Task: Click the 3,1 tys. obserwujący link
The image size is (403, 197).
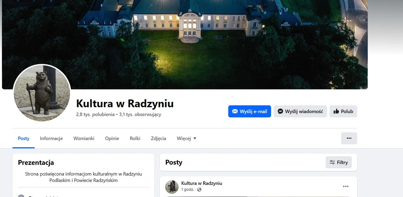Action: [x=140, y=114]
